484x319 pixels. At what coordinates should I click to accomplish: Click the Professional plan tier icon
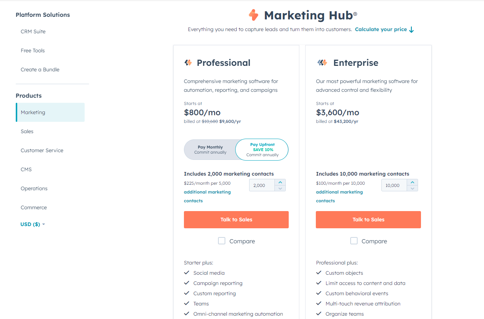[x=188, y=63]
